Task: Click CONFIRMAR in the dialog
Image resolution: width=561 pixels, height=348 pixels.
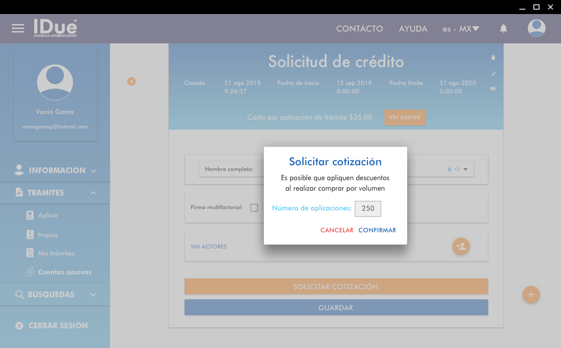Action: coord(377,230)
